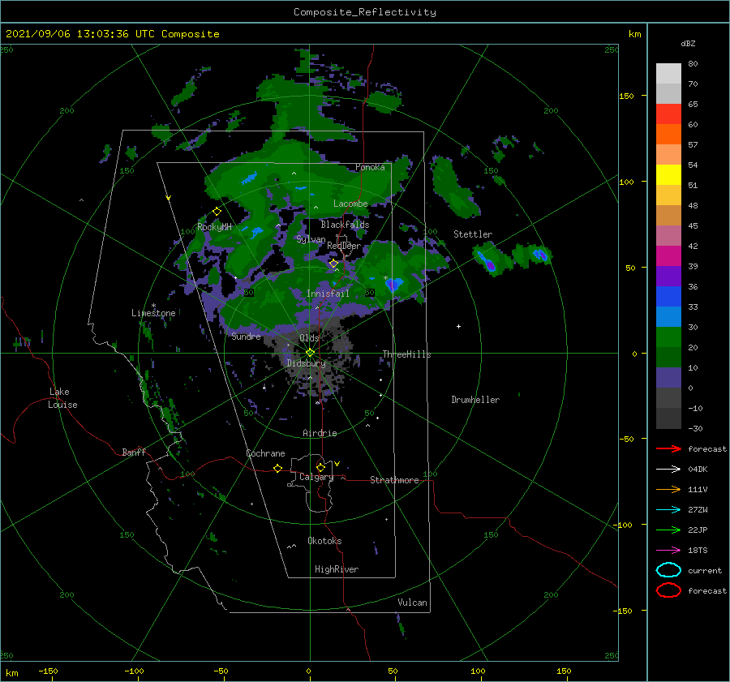Select the 20 dBZ green swatch
The height and width of the screenshot is (682, 730).
(x=668, y=337)
